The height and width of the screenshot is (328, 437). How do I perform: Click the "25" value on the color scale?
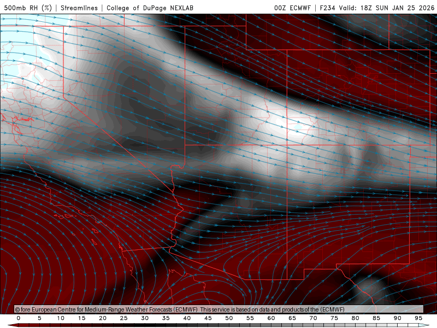click(x=124, y=318)
